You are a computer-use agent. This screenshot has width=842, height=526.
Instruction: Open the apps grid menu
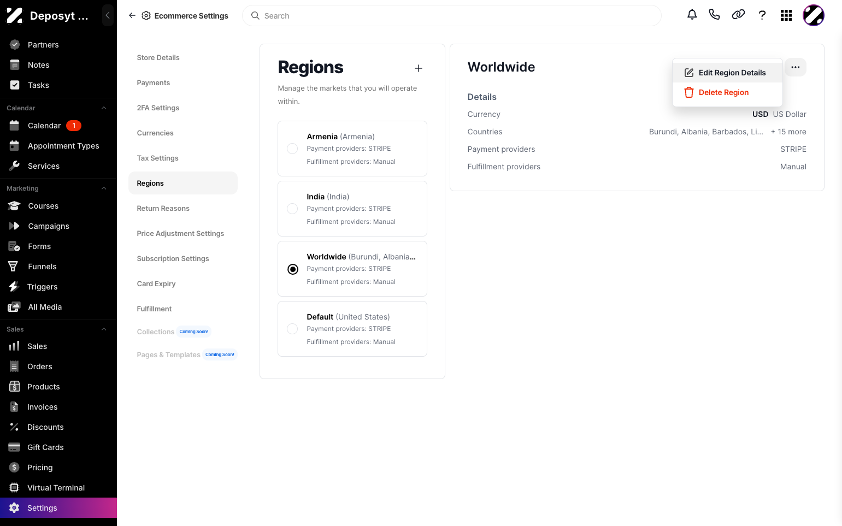point(786,15)
